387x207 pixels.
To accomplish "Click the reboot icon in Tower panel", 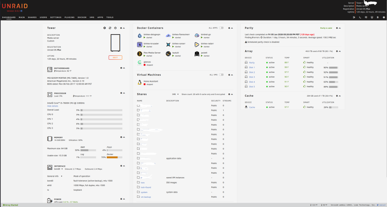I will (x=110, y=28).
